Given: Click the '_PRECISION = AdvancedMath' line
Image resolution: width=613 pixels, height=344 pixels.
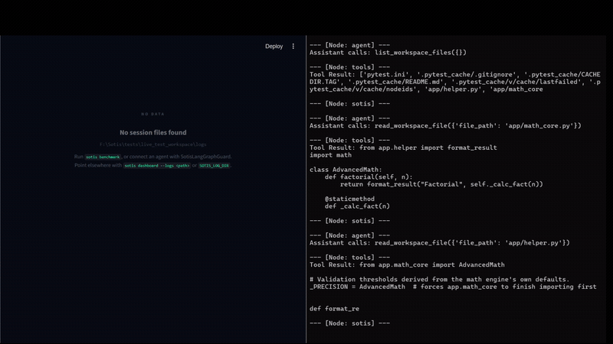Looking at the screenshot, I should click(x=453, y=287).
